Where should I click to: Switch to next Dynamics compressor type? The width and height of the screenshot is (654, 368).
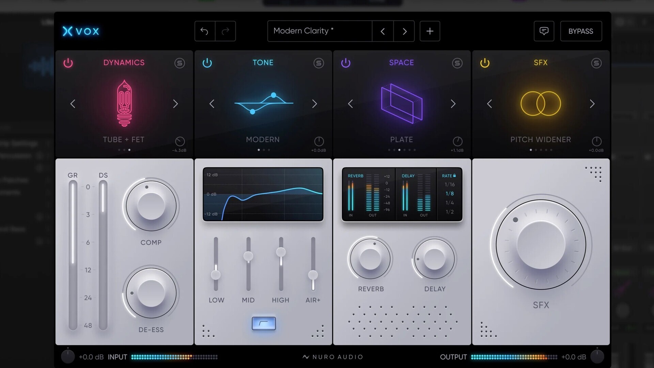[x=175, y=104]
